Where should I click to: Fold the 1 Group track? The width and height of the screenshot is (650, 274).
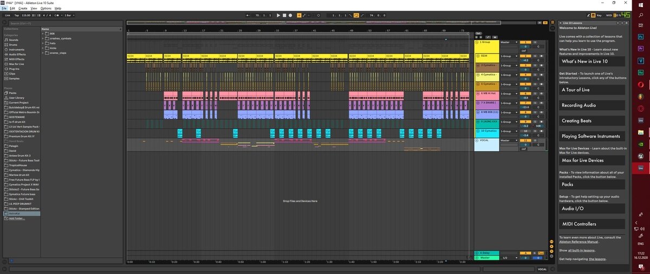click(x=477, y=42)
